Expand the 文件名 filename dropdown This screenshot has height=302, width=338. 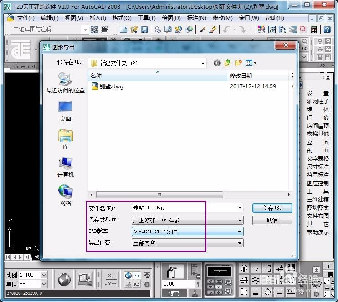tap(240, 208)
